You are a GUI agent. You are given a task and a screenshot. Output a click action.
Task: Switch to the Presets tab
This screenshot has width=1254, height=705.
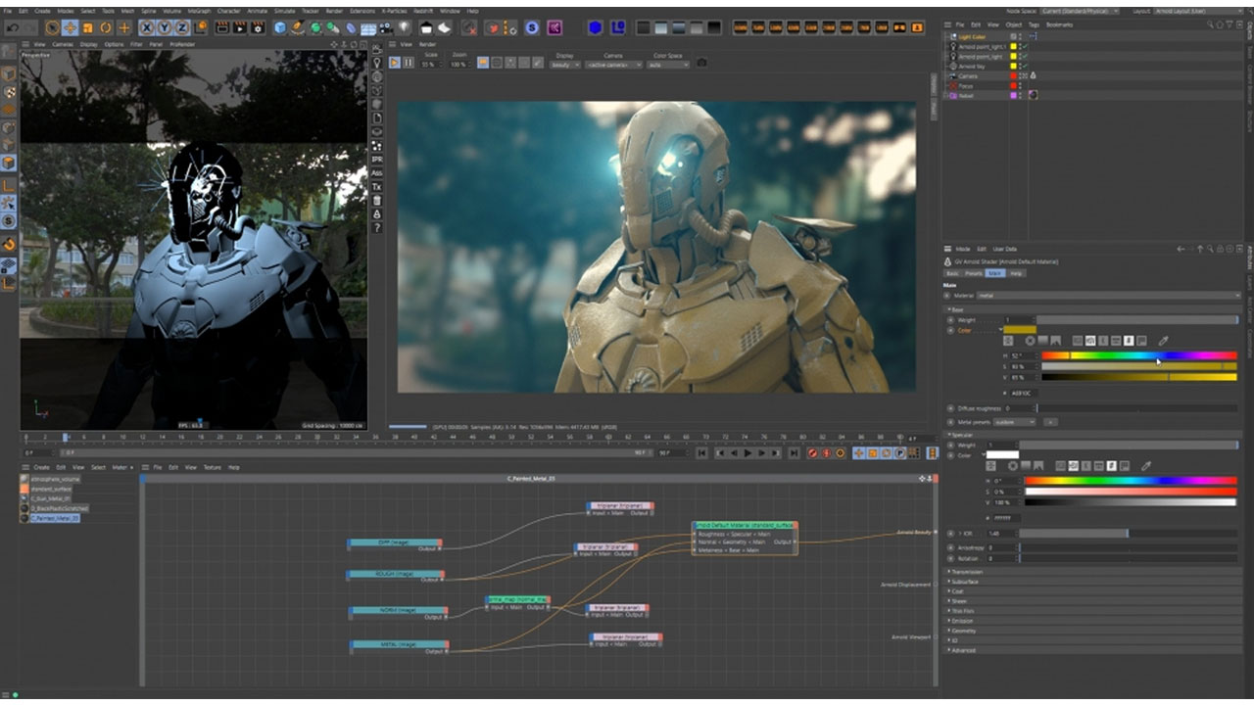(x=973, y=273)
